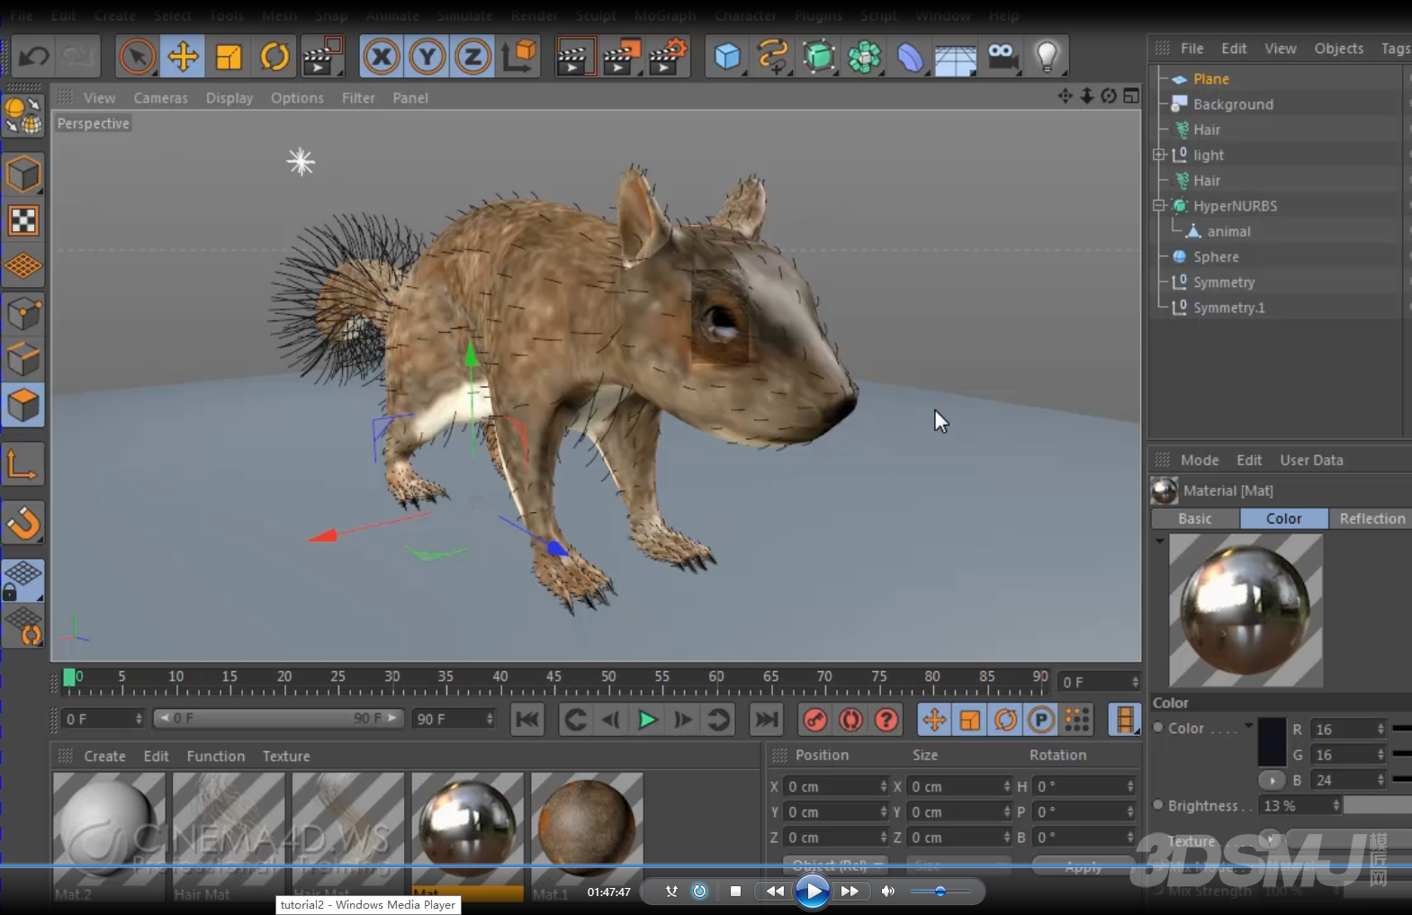Toggle the locked workplane icon
The height and width of the screenshot is (915, 1412).
(23, 580)
